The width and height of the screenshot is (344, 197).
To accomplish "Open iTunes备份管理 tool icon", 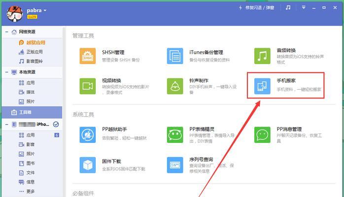I will 175,56.
